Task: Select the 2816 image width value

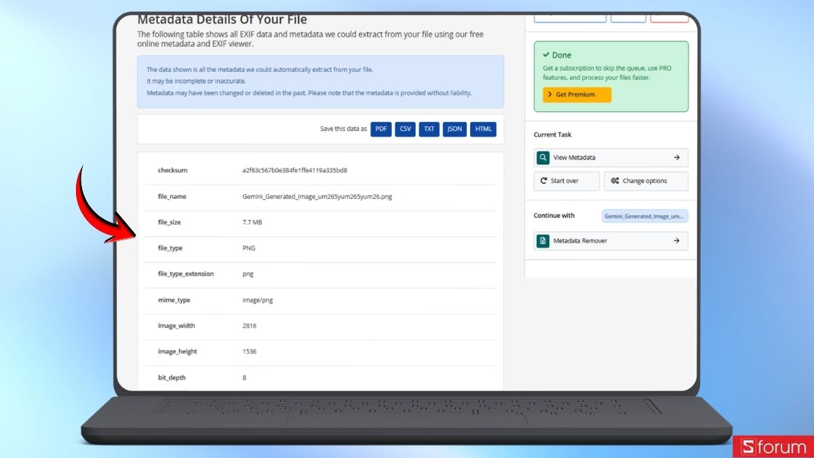Action: [x=249, y=326]
